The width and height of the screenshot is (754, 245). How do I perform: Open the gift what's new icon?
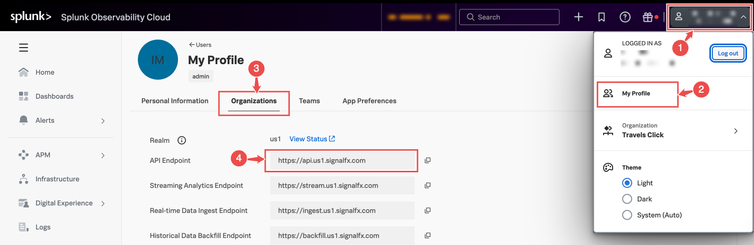tap(648, 17)
